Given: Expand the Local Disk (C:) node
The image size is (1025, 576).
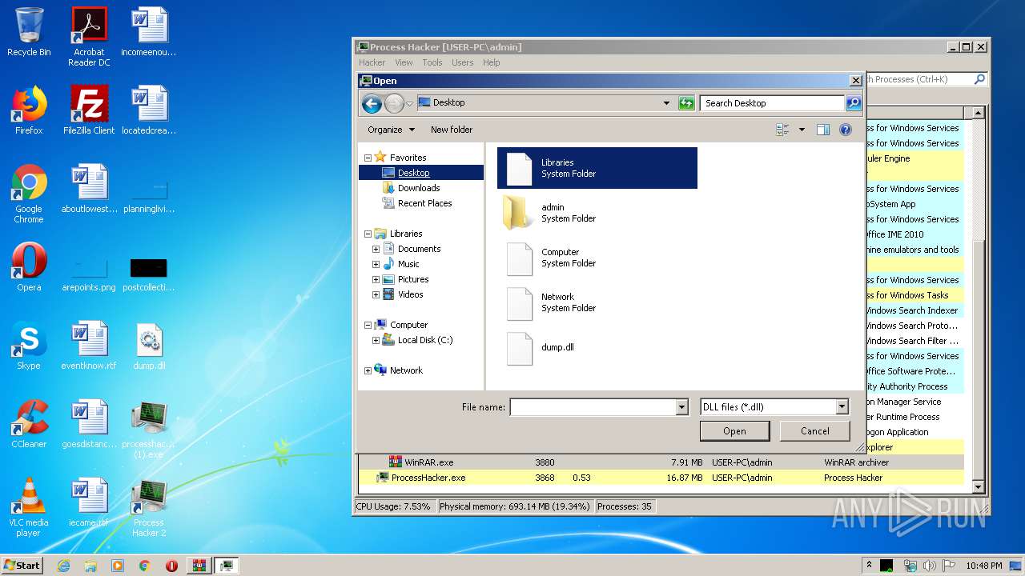Looking at the screenshot, I should [x=376, y=340].
